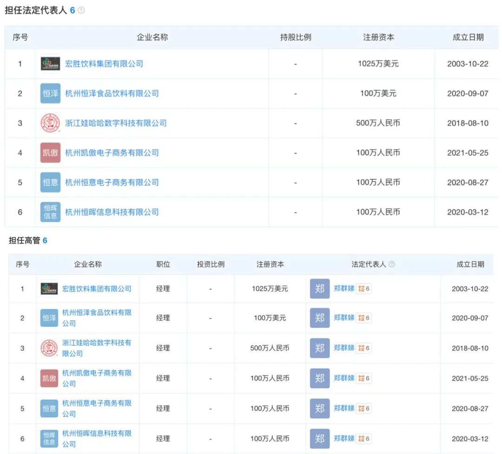The height and width of the screenshot is (454, 502).
Task: Click the 注册资本 header in legal representative table
Action: [x=378, y=38]
